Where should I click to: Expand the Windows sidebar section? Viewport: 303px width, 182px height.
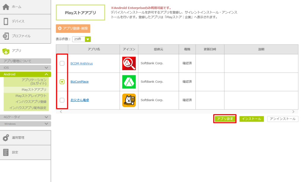pyautogui.click(x=25, y=124)
